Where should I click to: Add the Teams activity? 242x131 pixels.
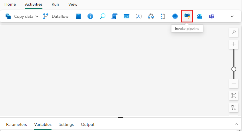point(211,16)
